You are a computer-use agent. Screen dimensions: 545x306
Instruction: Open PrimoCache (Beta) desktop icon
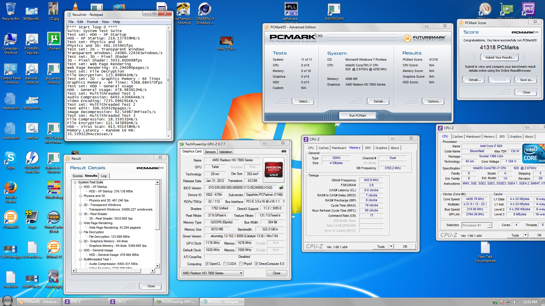(54, 222)
